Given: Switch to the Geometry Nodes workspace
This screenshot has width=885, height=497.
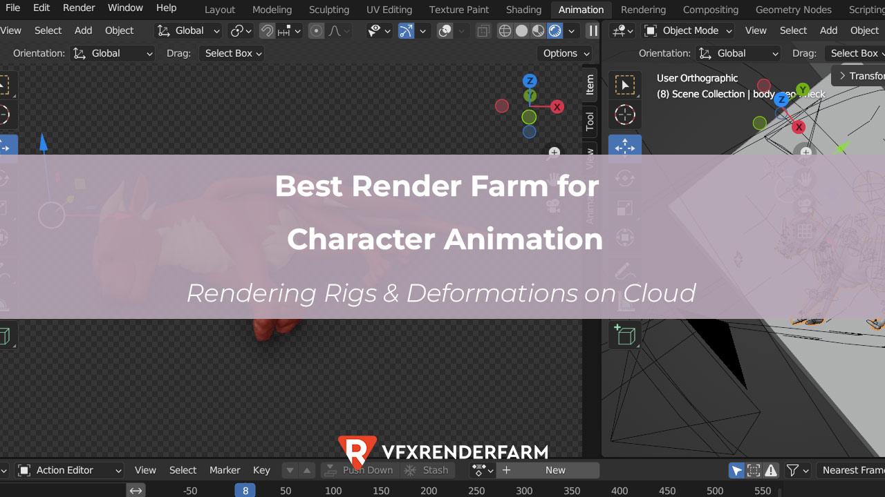Looking at the screenshot, I should [x=793, y=10].
